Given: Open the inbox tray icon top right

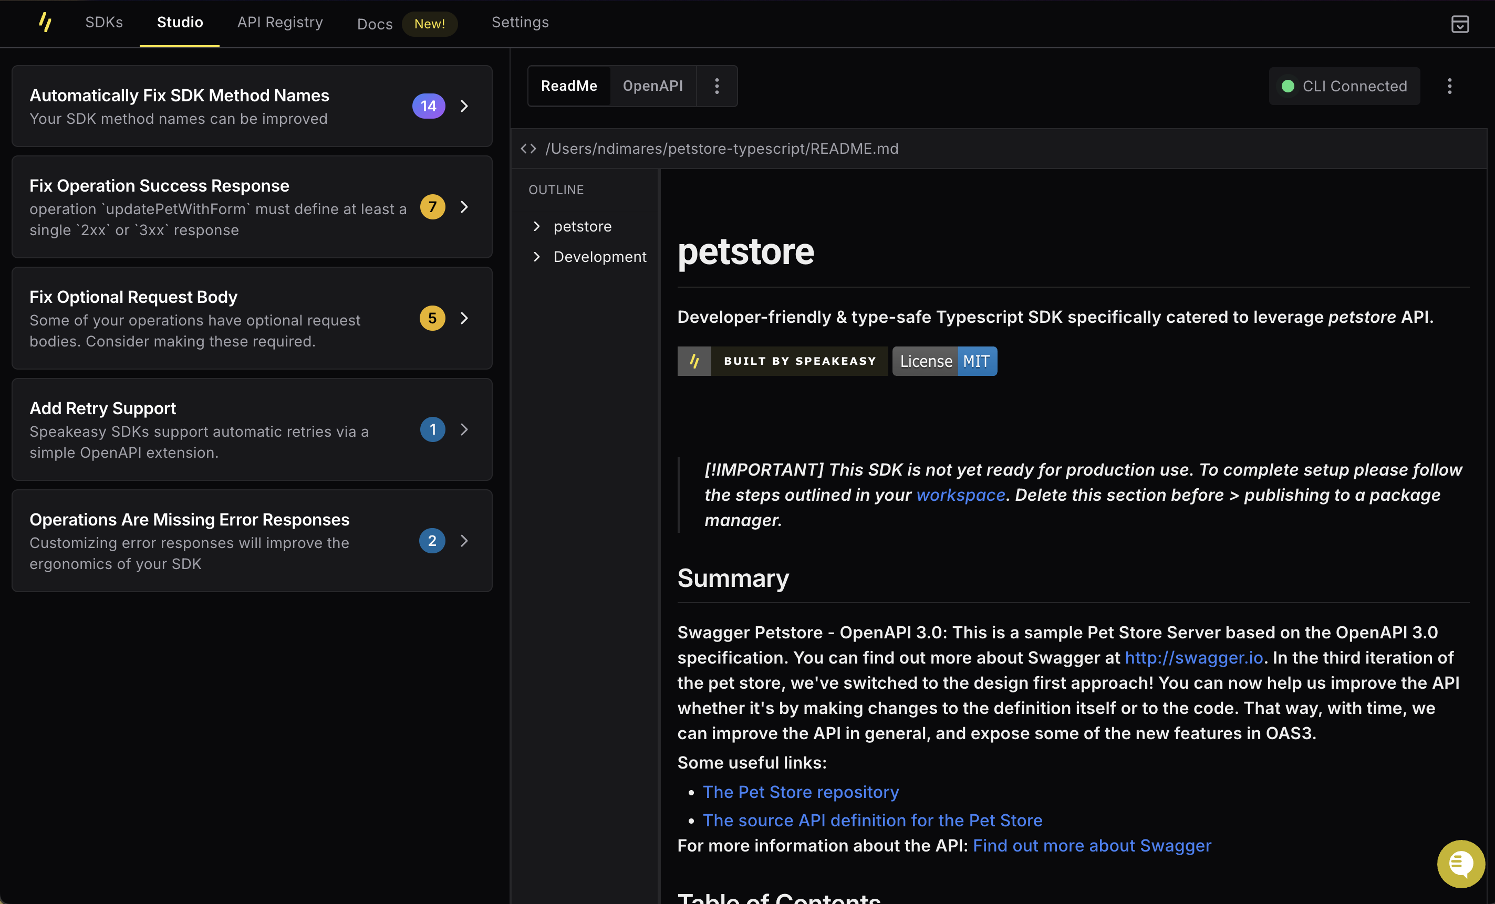Looking at the screenshot, I should [1460, 24].
